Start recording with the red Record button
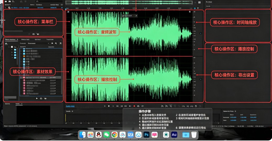The width and height of the screenshot is (272, 141). [x=134, y=106]
